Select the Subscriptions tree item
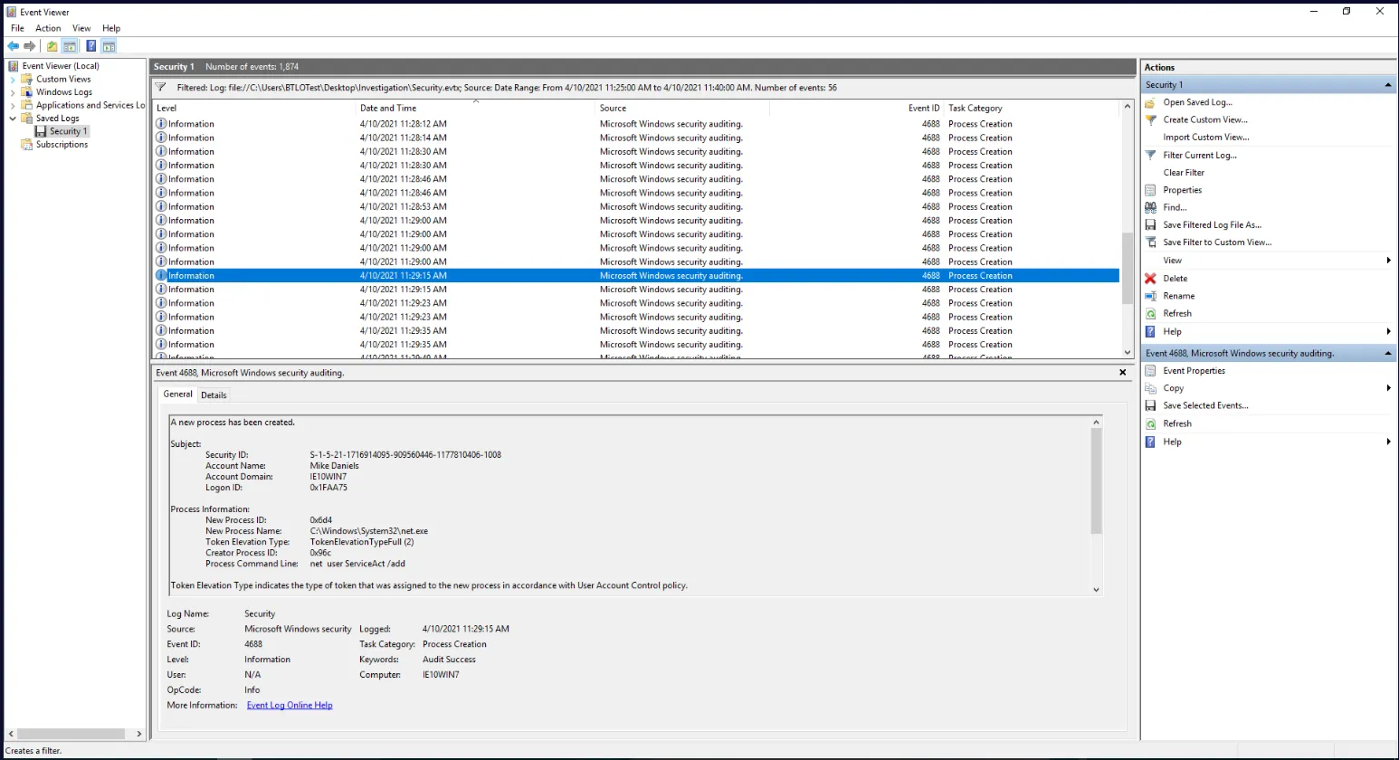Screen dimensions: 1399x760 coord(62,145)
